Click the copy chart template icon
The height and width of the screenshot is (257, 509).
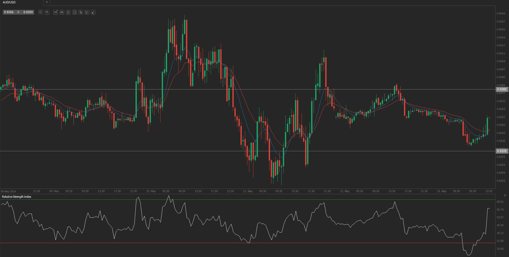(81, 12)
